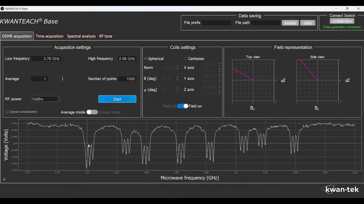Open the RF power 10dBm dropdown
Screen dimensions: 364x204
(45, 99)
